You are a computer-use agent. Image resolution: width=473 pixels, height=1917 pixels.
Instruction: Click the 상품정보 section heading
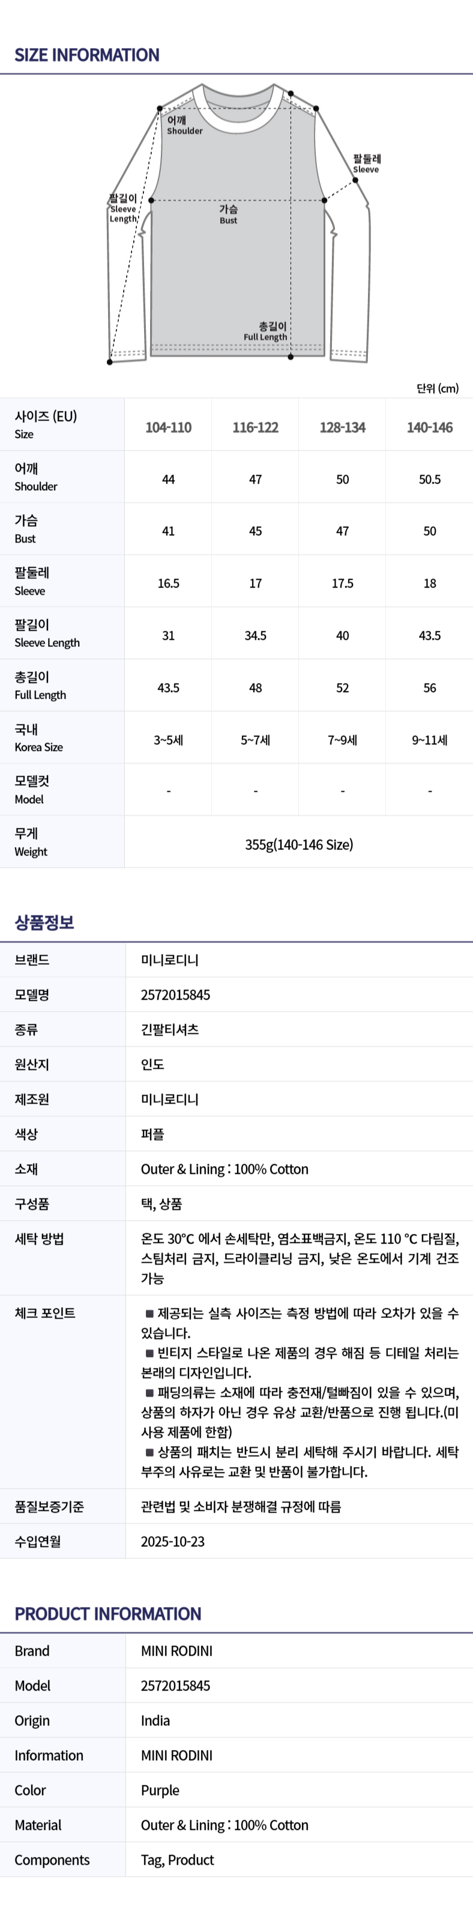click(44, 922)
